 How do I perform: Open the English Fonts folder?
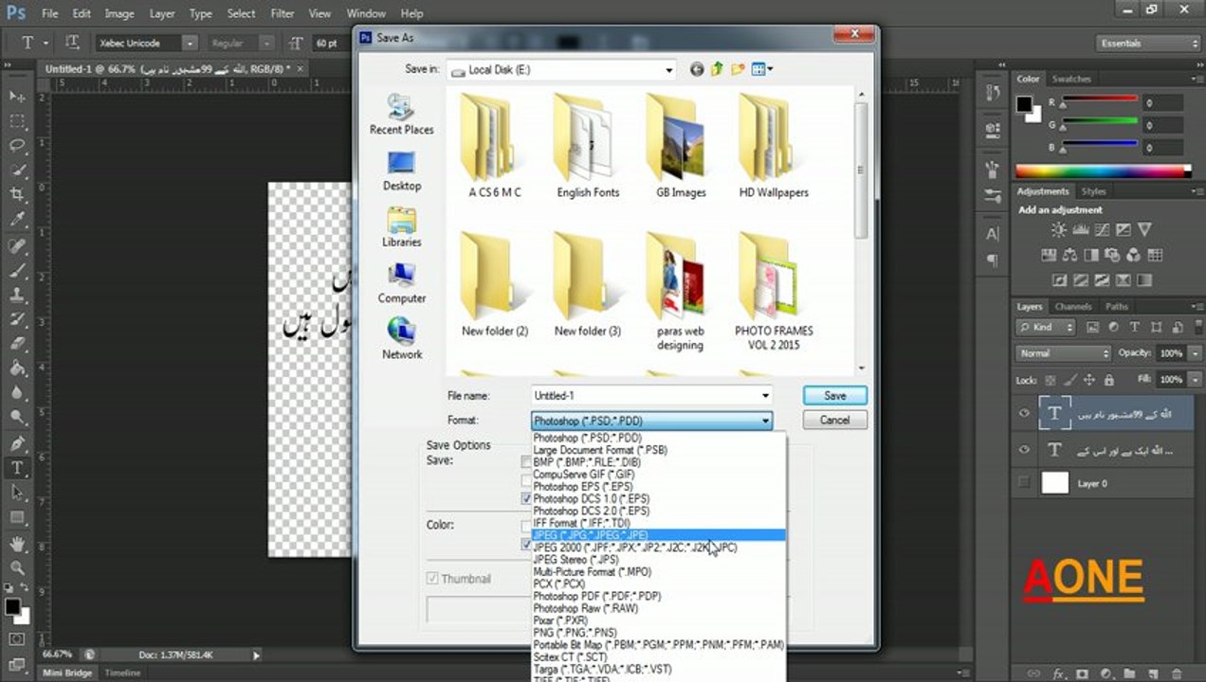[x=588, y=147]
